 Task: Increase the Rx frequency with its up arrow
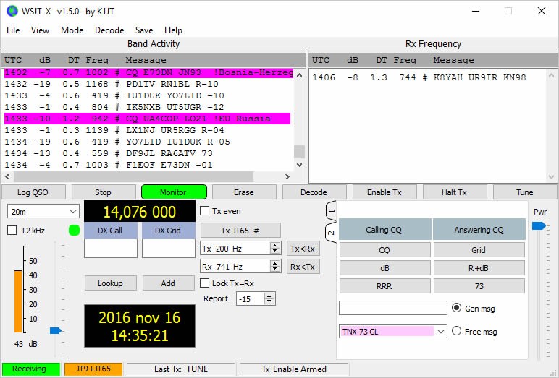[x=274, y=263]
